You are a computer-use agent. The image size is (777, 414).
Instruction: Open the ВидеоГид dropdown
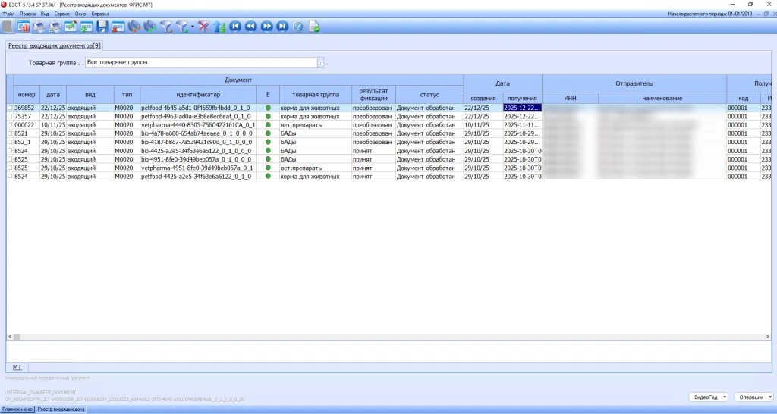[709, 397]
